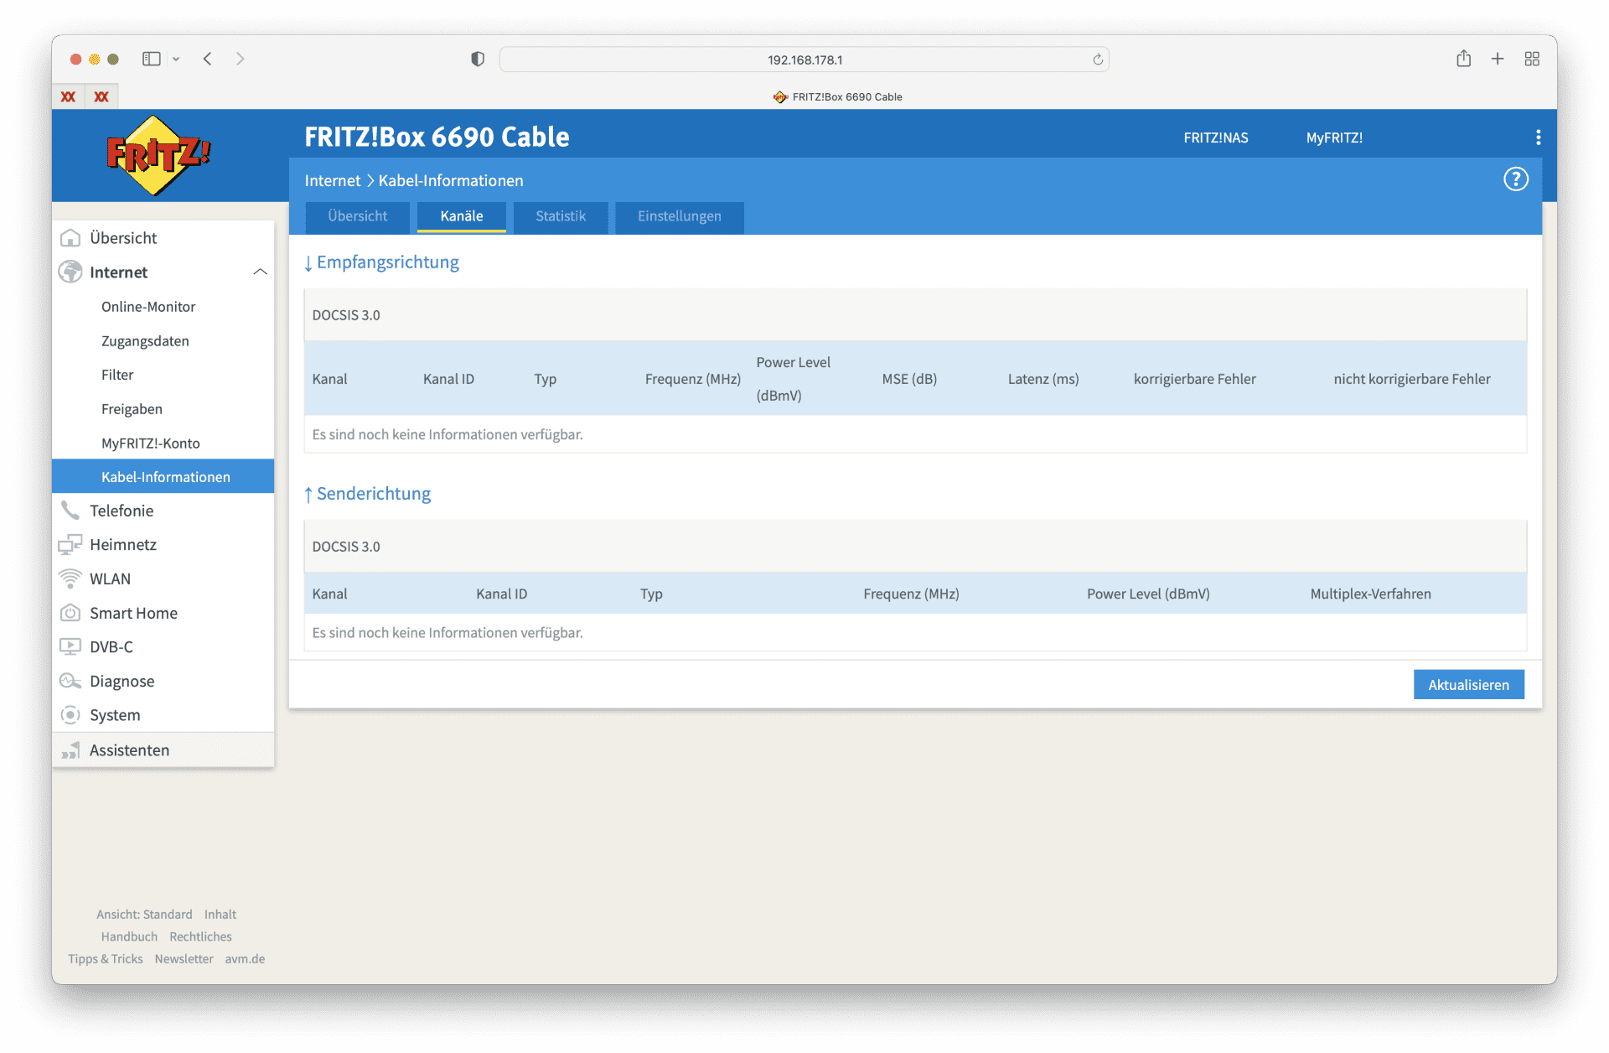Open Tipps & Tricks footer link
Viewport: 1609px width, 1053px height.
[x=106, y=959]
